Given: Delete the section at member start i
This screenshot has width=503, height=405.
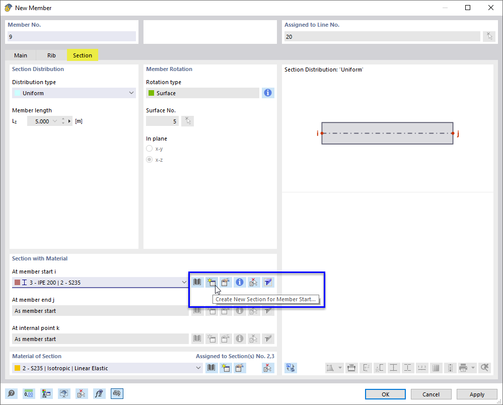Looking at the screenshot, I should point(253,282).
